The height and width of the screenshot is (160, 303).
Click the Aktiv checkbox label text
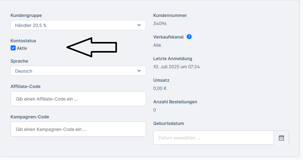[22, 48]
